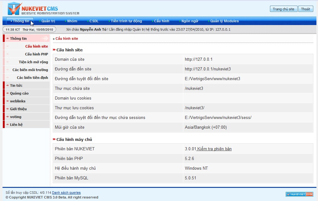Screen dimensions: 318x201
Task: Open the CSDL menu
Action: pyautogui.click(x=93, y=21)
